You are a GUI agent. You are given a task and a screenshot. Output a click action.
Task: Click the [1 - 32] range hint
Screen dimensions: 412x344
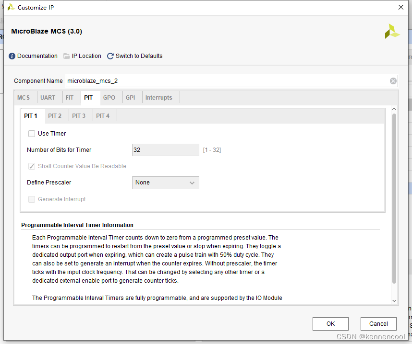point(212,150)
